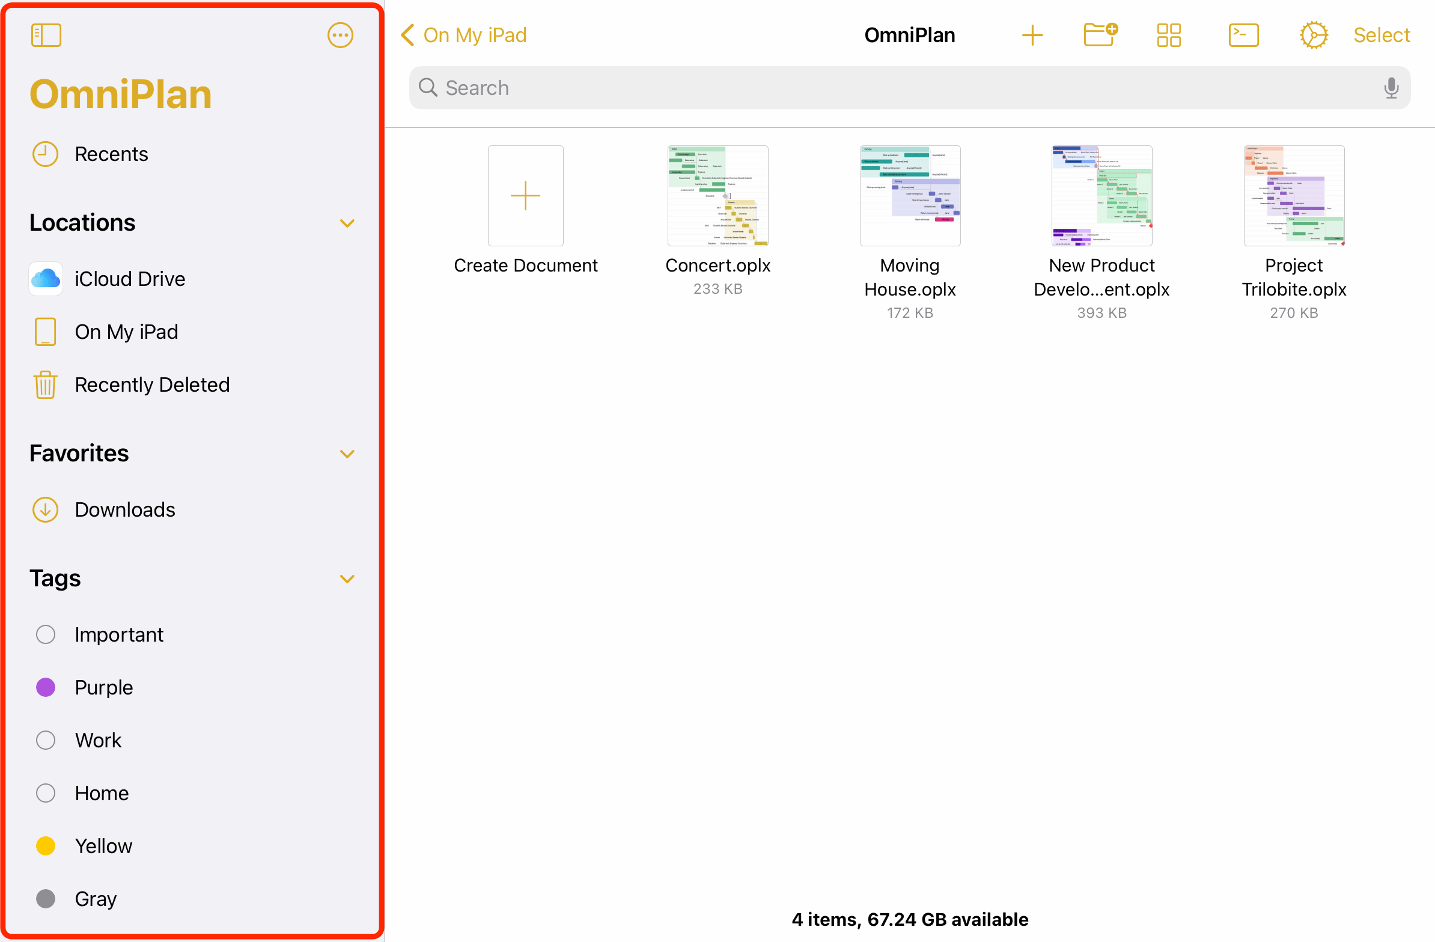The width and height of the screenshot is (1435, 942).
Task: Change view mode with grid icon
Action: [1169, 35]
